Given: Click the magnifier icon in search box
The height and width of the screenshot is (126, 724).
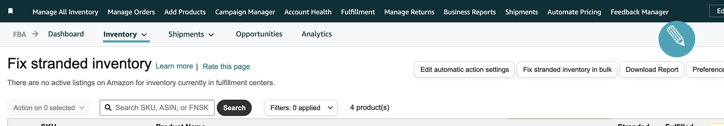Looking at the screenshot, I should click(108, 108).
